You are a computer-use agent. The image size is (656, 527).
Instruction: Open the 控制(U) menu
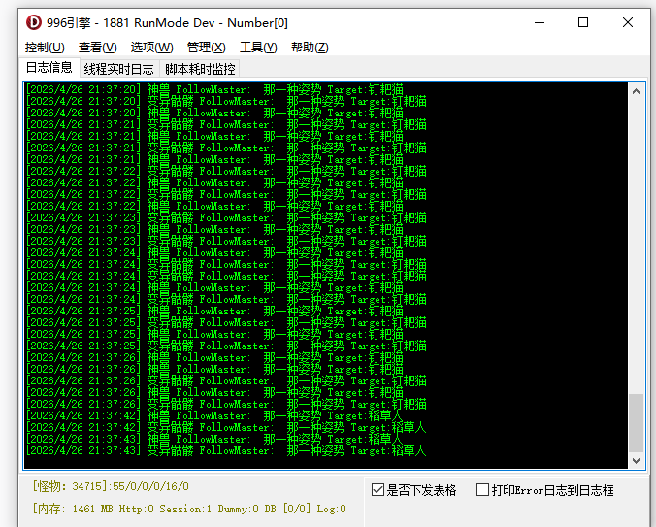[45, 48]
